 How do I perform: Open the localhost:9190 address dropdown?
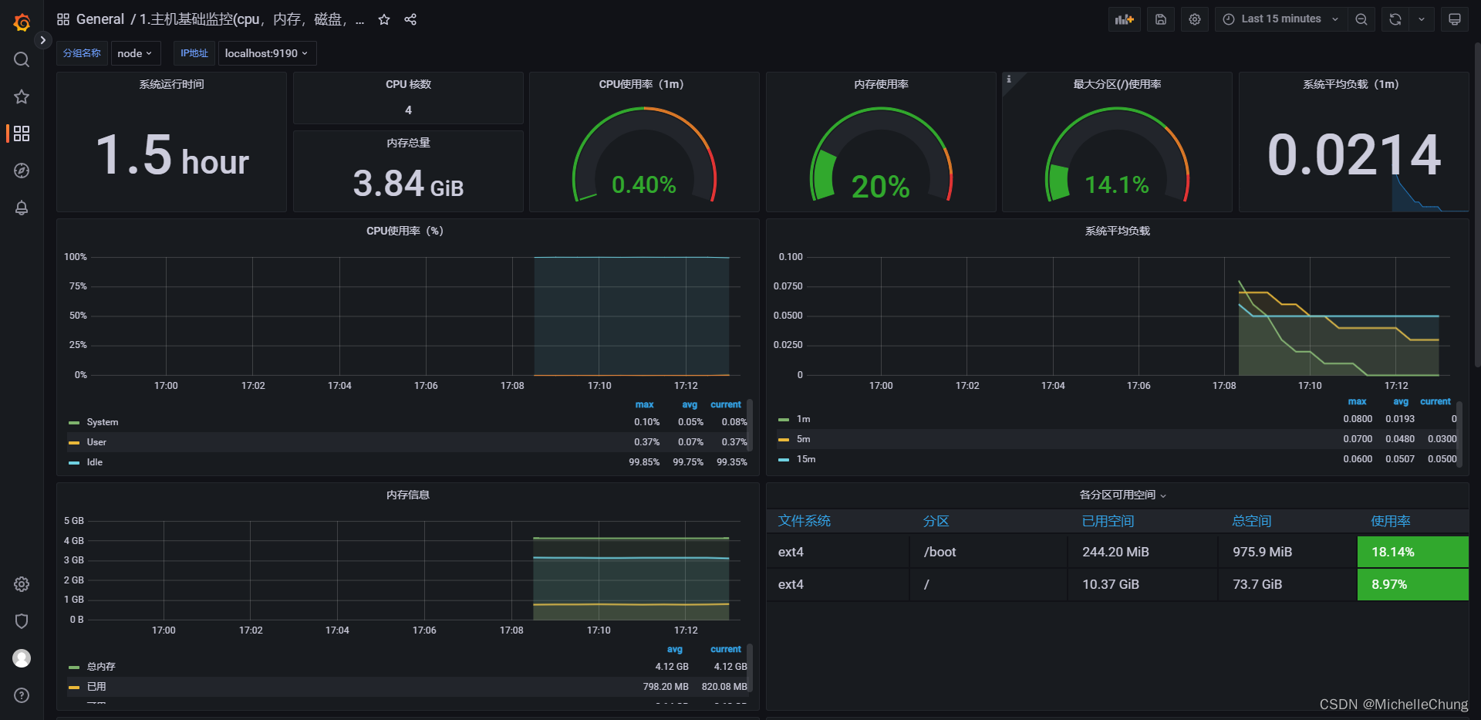tap(267, 53)
